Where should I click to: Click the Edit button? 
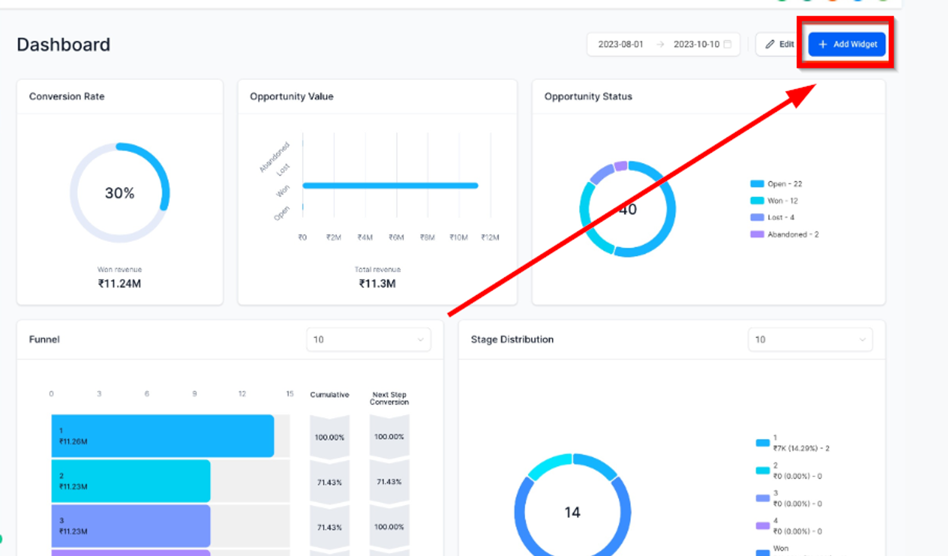coord(780,44)
